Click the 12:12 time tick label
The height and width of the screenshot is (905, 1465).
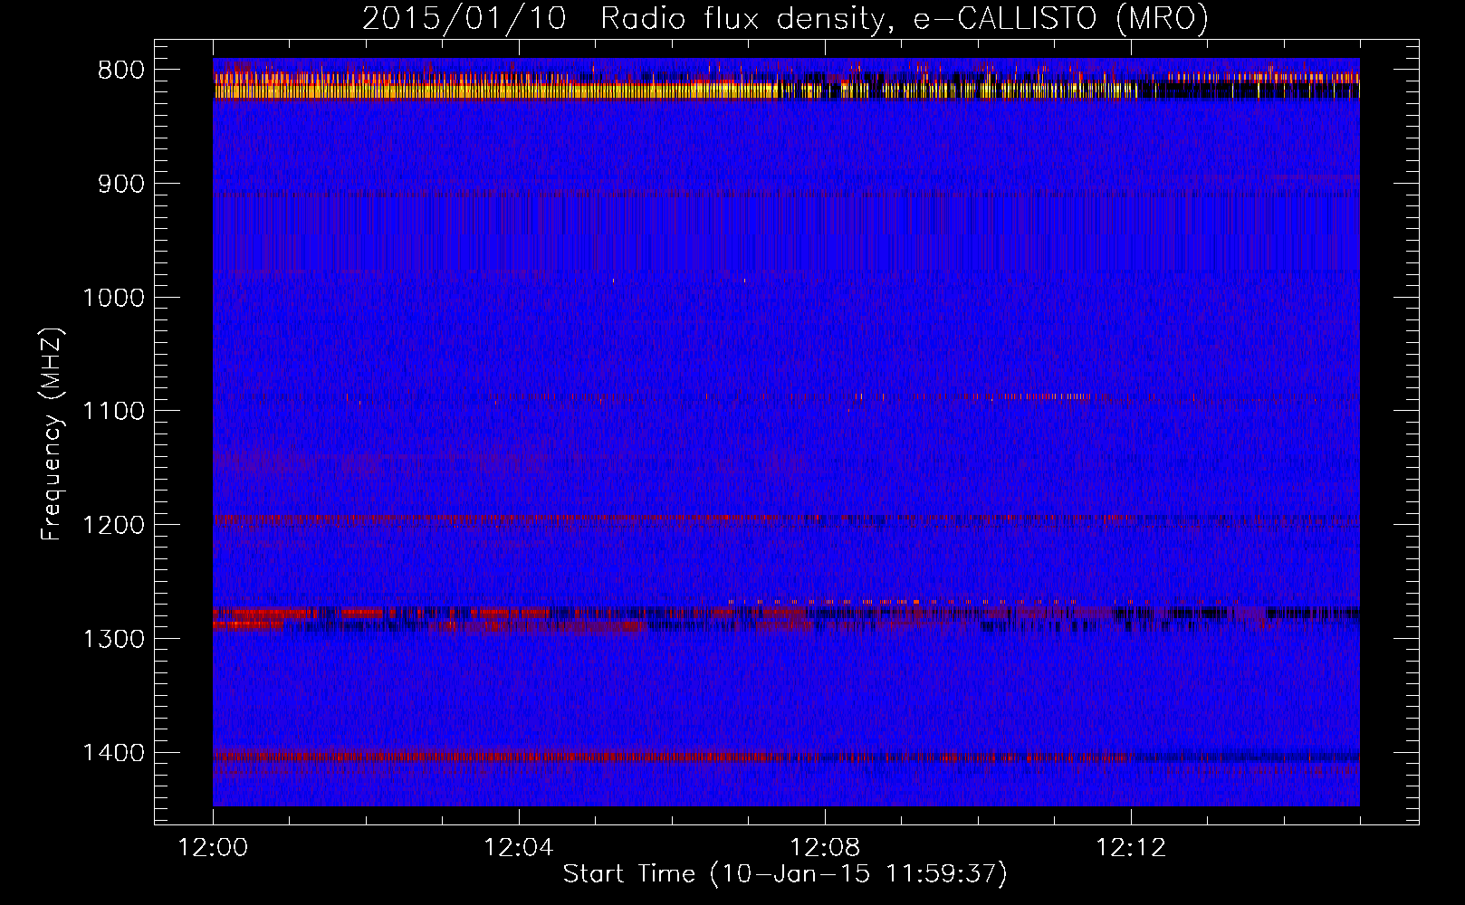pyautogui.click(x=1131, y=848)
